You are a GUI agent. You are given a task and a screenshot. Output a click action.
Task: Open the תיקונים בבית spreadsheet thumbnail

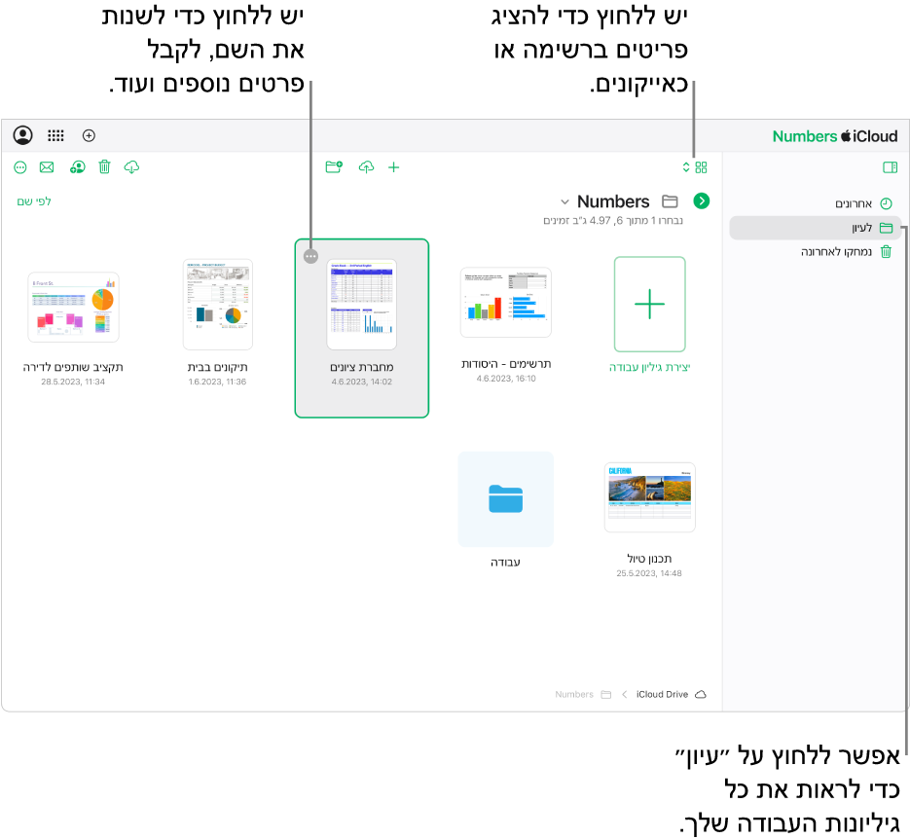tap(218, 304)
